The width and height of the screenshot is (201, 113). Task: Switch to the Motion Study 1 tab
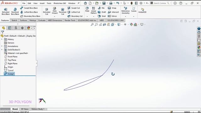click(x=38, y=109)
